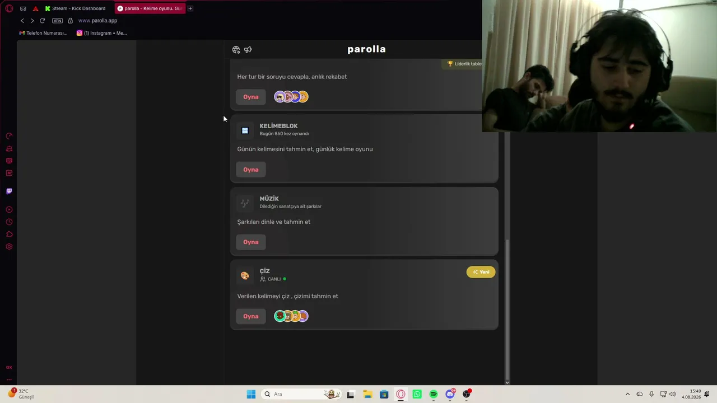
Task: Go back to the previous page
Action: [x=22, y=21]
